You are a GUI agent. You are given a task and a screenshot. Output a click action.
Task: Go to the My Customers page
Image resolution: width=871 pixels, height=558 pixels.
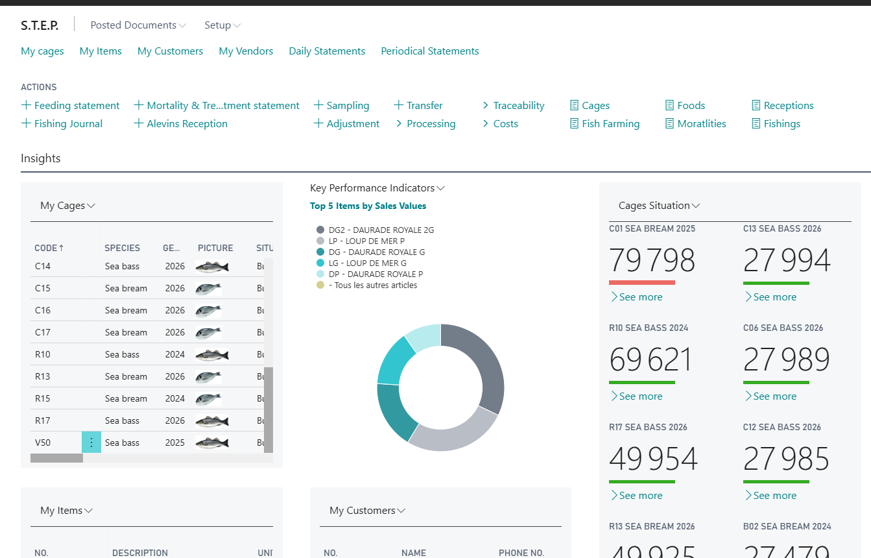pos(170,51)
